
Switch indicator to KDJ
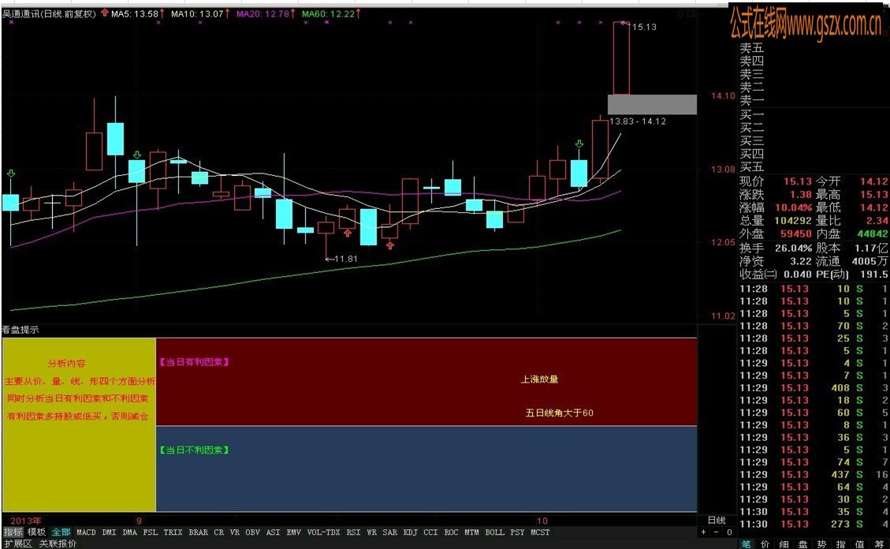(411, 532)
